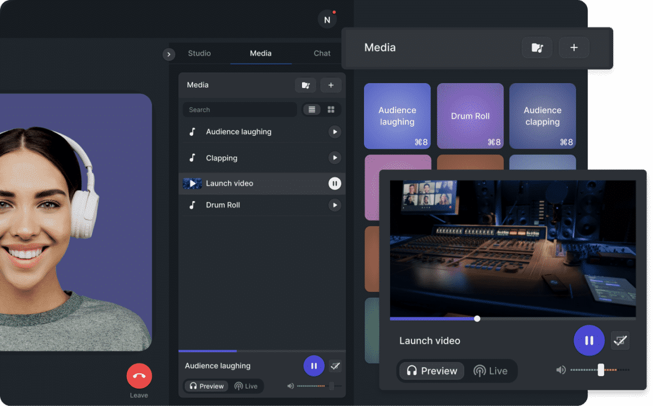Switch to the Studio tab
The image size is (653, 406).
coord(199,53)
